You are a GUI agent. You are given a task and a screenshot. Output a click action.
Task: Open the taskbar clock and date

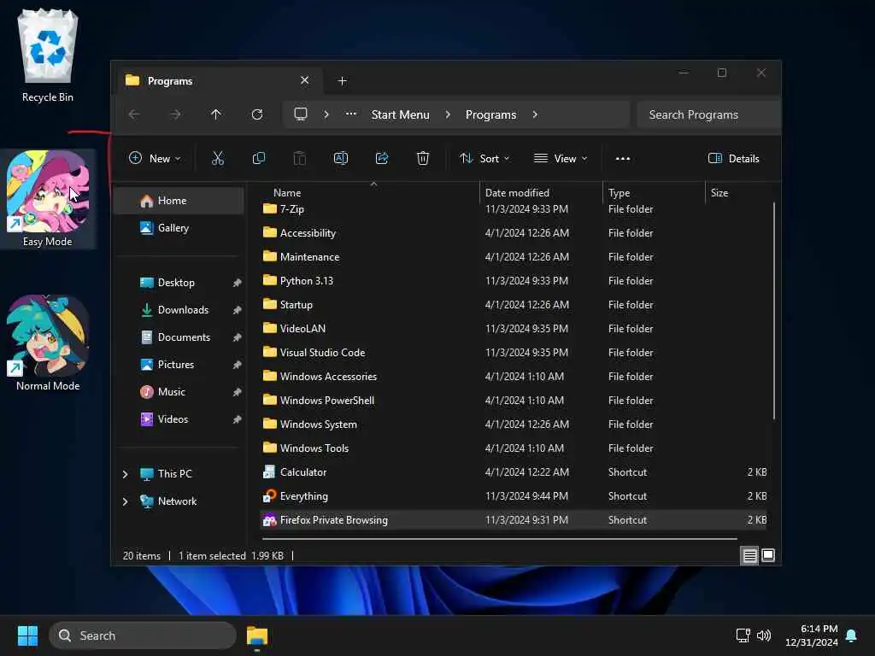(x=811, y=635)
